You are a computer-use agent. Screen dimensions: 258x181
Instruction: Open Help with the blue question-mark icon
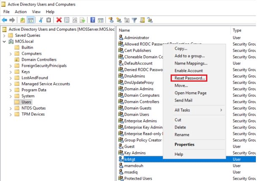point(92,20)
